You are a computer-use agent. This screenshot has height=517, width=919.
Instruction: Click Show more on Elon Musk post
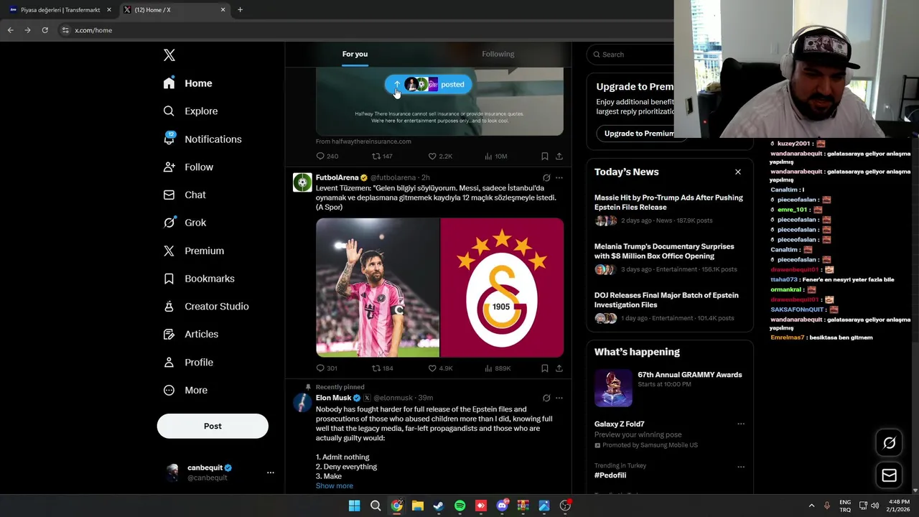click(x=335, y=486)
